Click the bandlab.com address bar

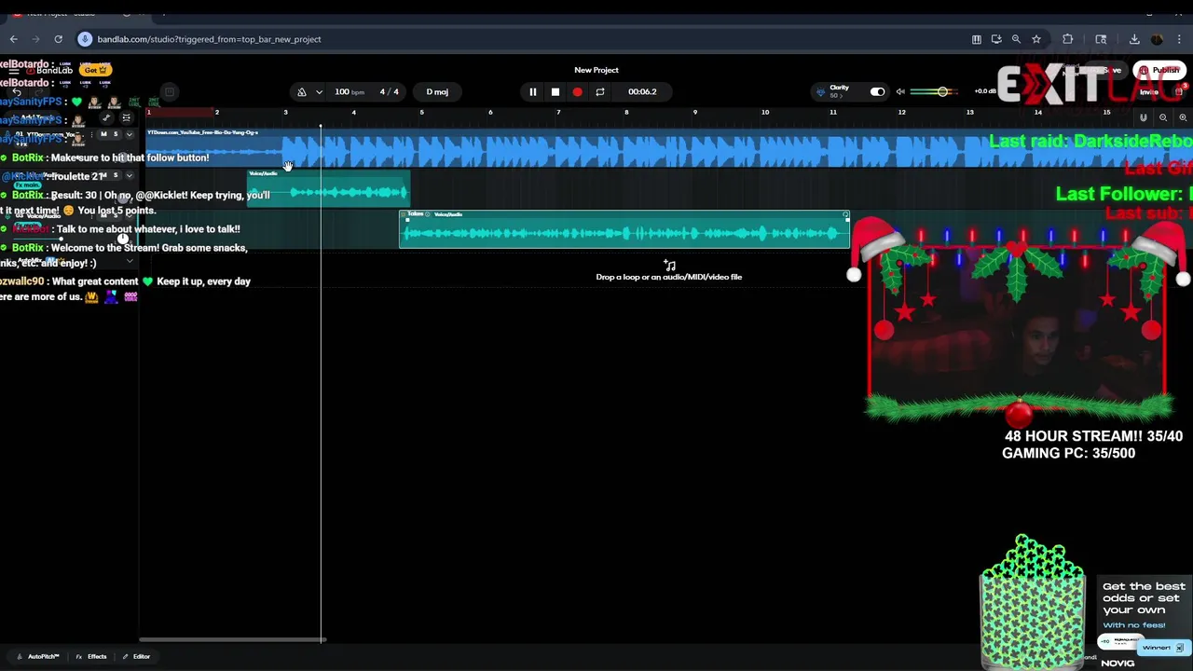tap(522, 39)
